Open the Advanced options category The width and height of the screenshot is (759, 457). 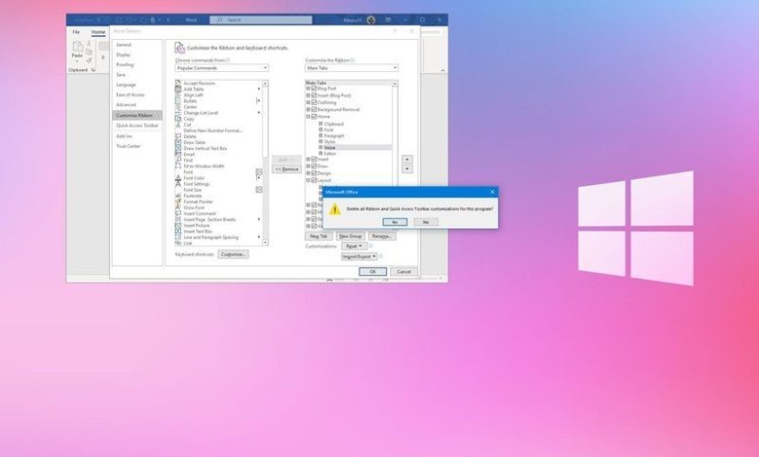[126, 104]
